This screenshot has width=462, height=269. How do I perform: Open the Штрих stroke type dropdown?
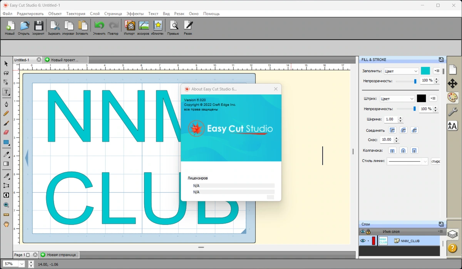pos(397,99)
